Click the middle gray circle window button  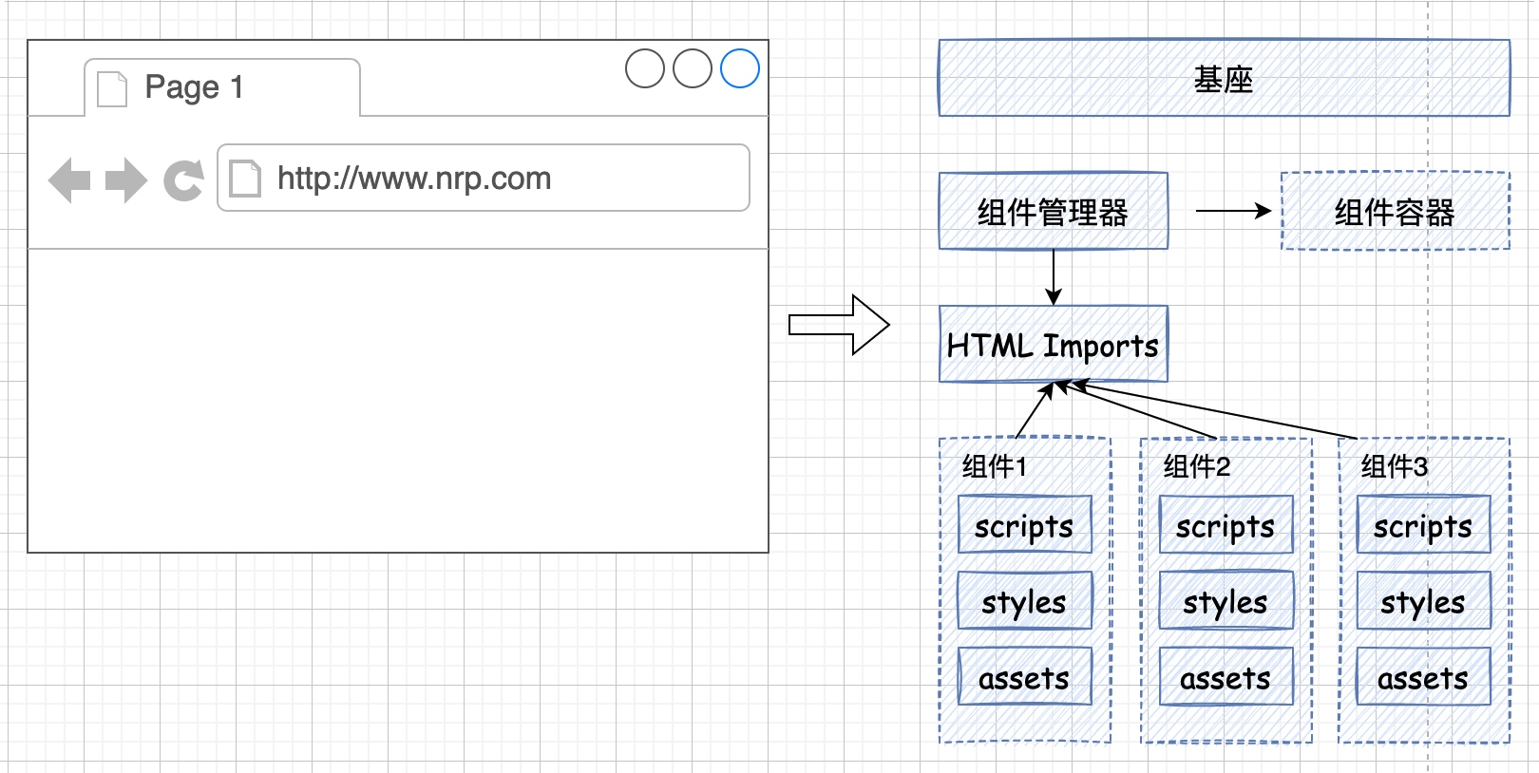(x=693, y=68)
